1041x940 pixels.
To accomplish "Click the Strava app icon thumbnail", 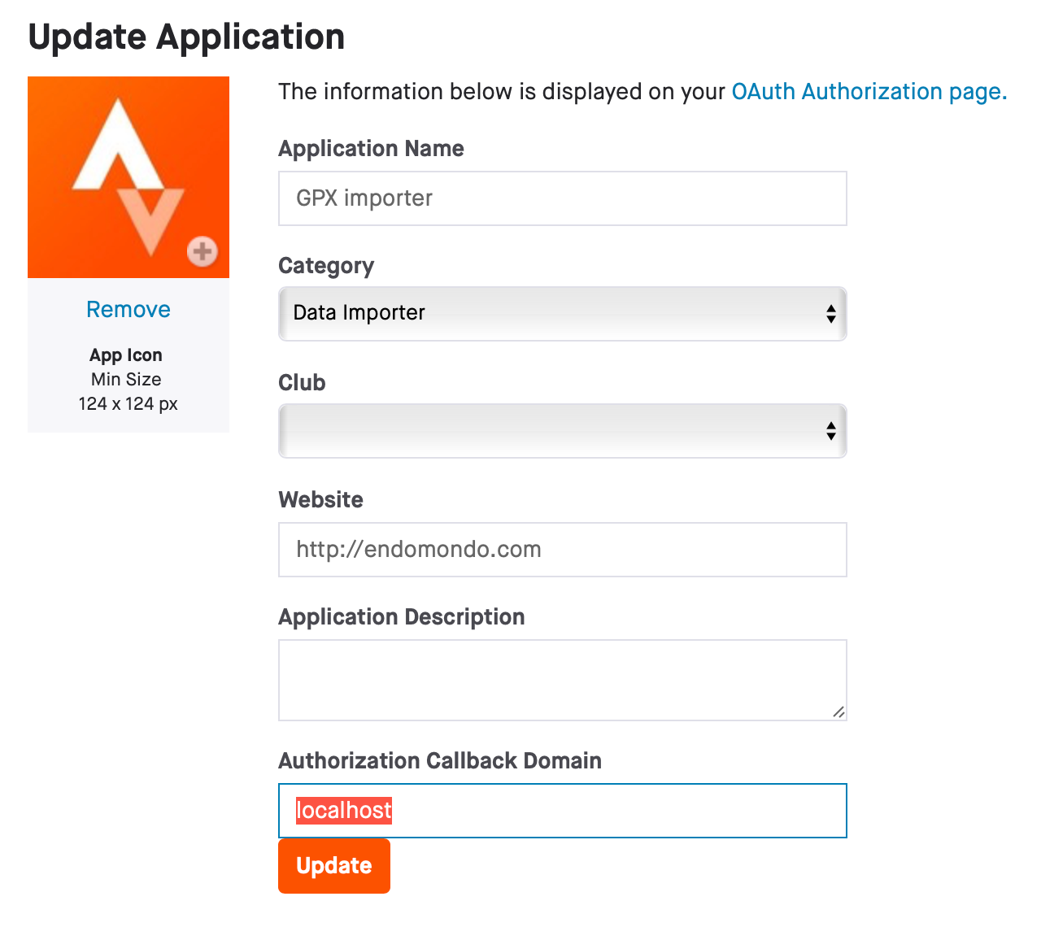I will 128,177.
